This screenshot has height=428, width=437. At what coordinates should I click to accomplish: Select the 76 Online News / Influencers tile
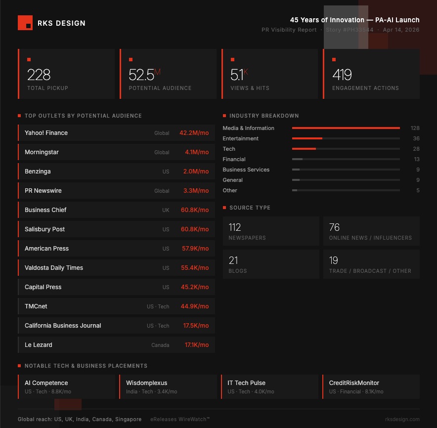click(x=371, y=231)
